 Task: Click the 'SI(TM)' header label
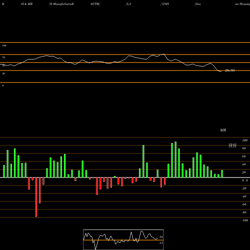pos(95,4)
